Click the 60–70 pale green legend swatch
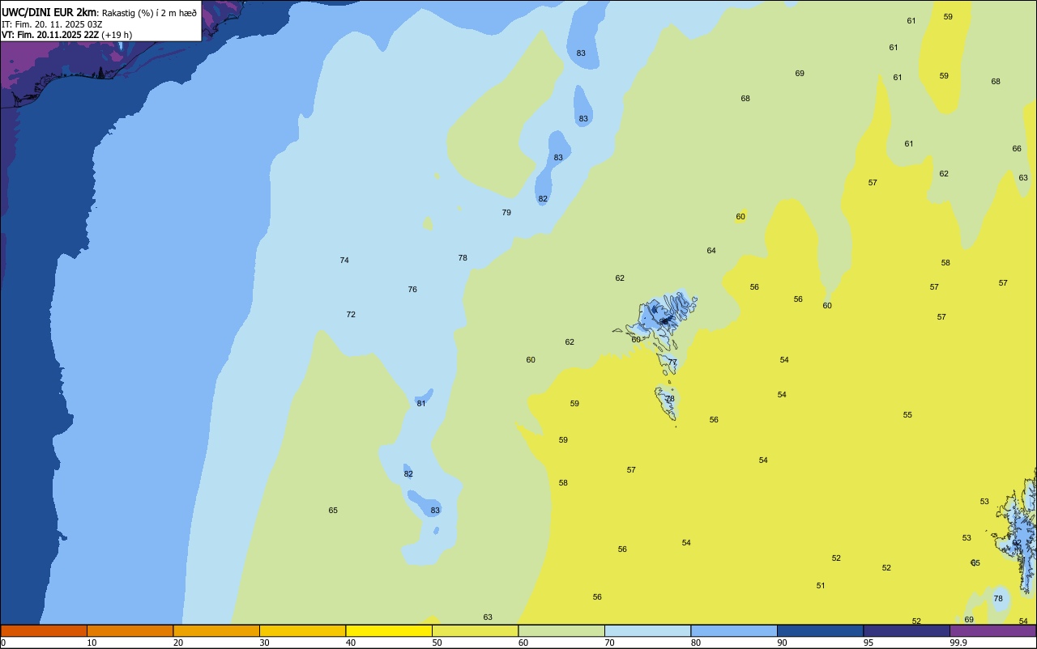The image size is (1037, 649). click(561, 630)
